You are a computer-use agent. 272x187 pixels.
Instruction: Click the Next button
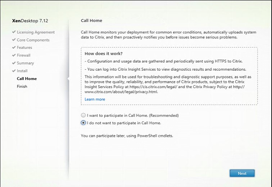point(242,173)
